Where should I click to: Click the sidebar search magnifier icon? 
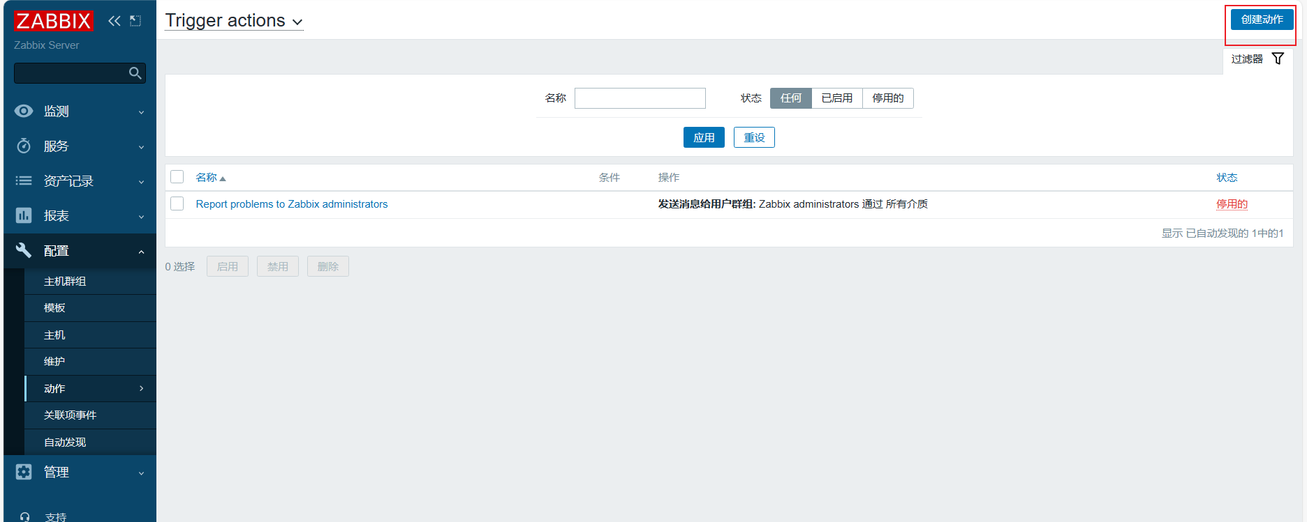click(x=135, y=72)
